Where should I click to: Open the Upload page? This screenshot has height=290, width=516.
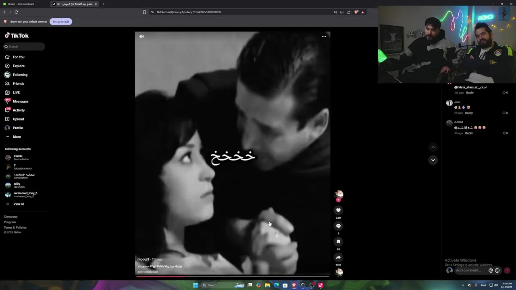tap(15, 119)
